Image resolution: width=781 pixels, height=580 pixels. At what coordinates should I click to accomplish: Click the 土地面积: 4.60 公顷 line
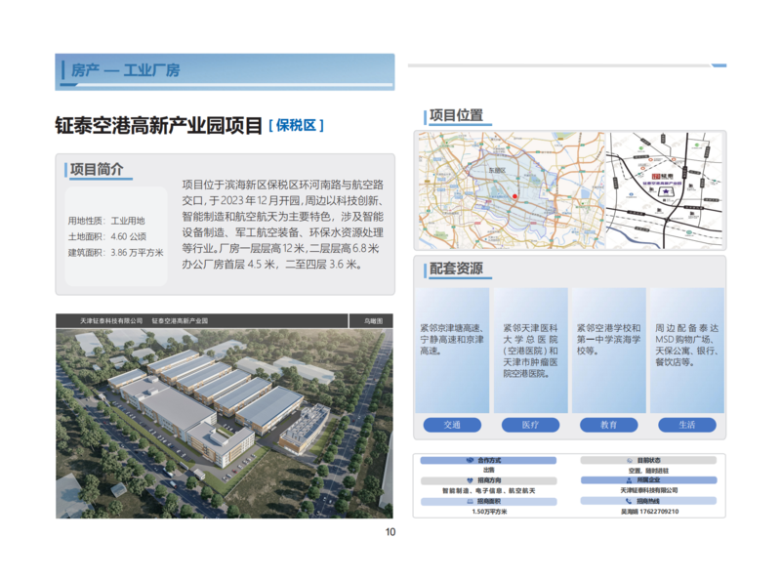(x=107, y=236)
